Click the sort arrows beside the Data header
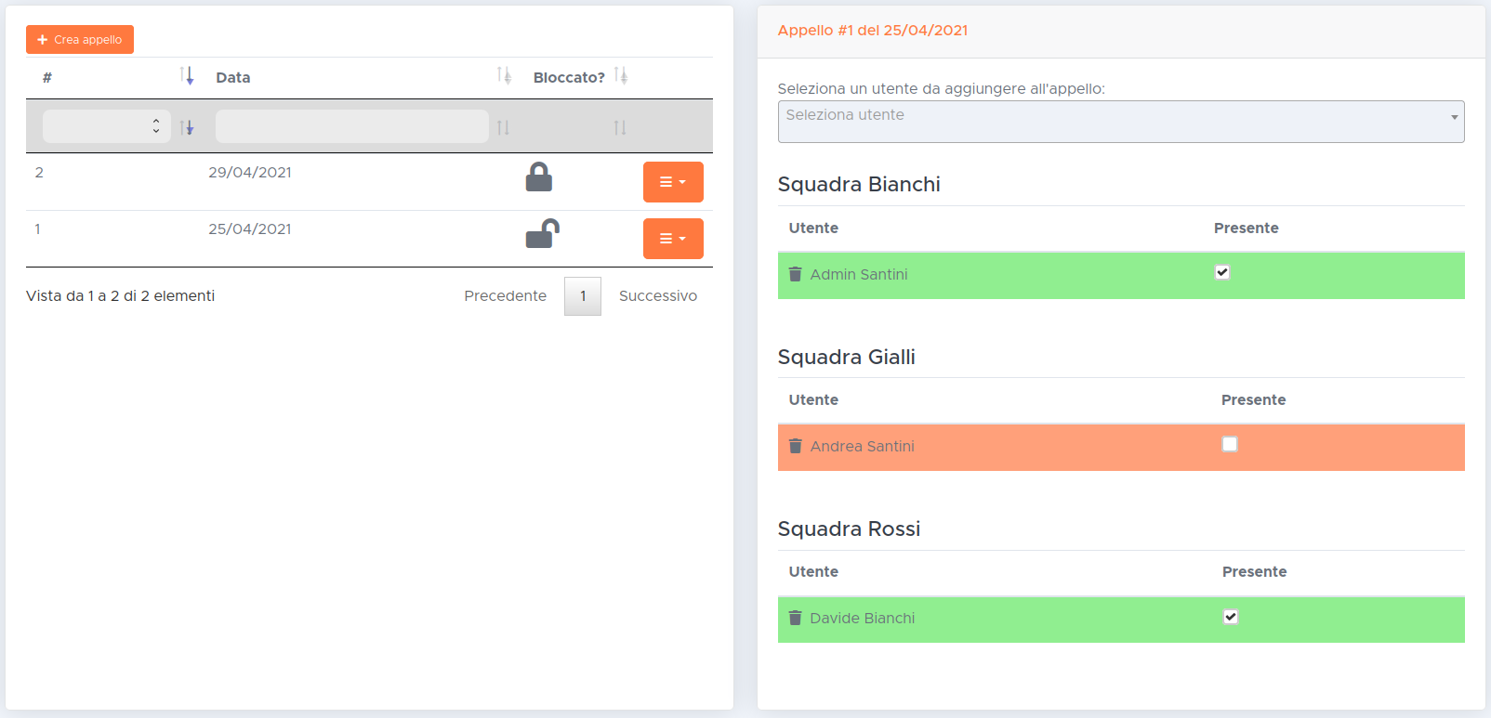Screen dimensions: 1491x718 point(504,76)
